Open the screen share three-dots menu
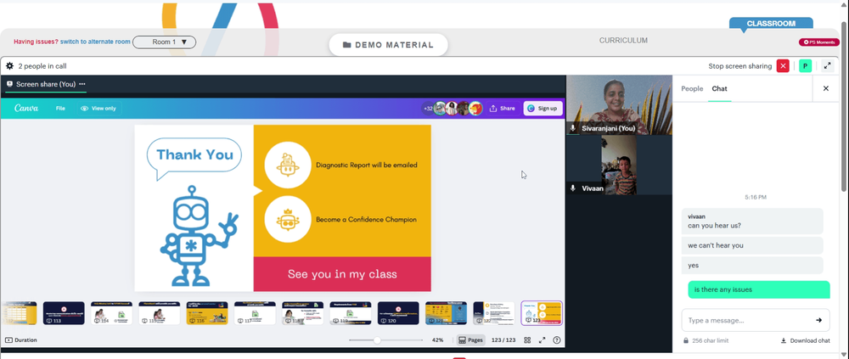Image resolution: width=849 pixels, height=359 pixels. pos(82,84)
